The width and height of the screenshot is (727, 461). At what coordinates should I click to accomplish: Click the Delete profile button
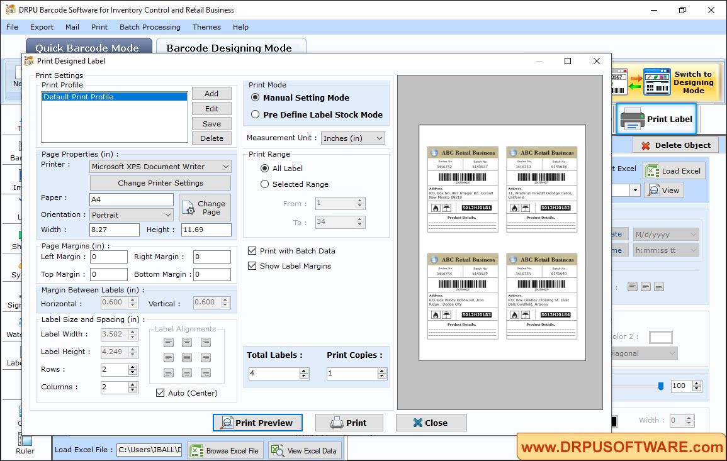point(212,138)
